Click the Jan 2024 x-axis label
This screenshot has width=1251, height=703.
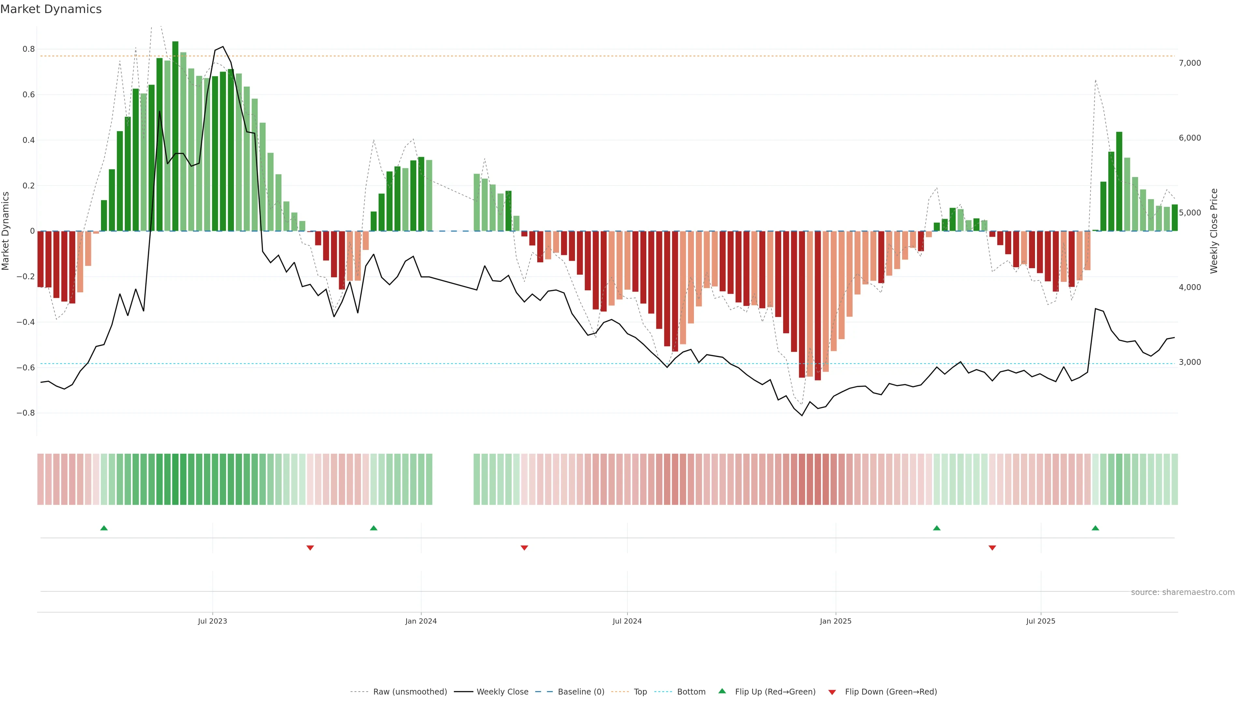coord(421,621)
